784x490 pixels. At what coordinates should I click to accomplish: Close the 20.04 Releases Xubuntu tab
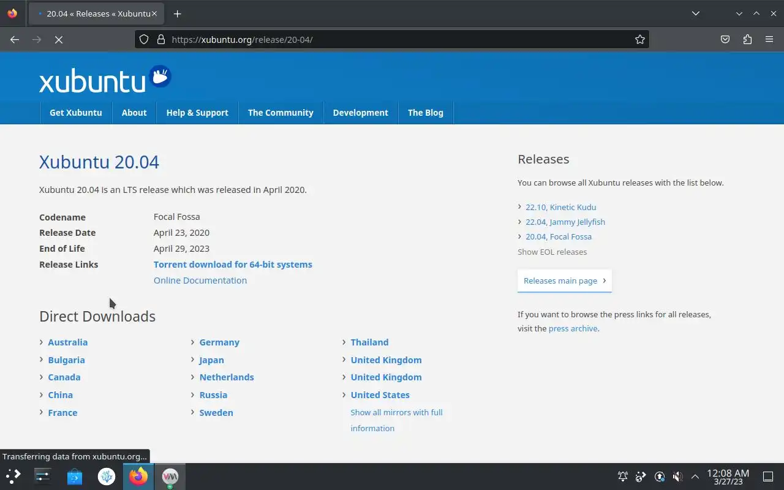coord(154,13)
